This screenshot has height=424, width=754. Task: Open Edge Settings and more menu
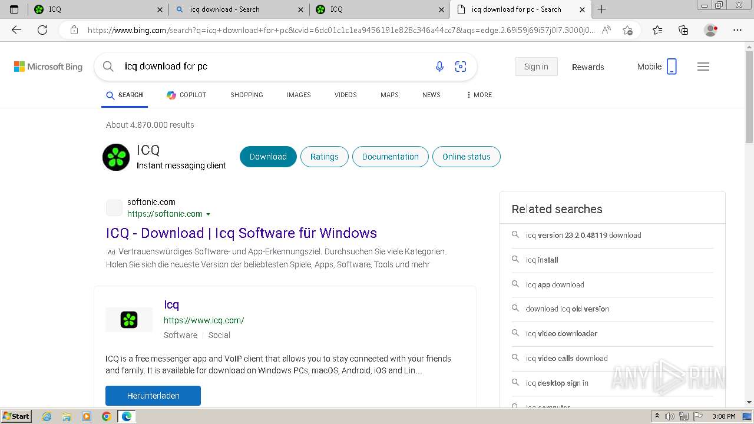coord(738,30)
